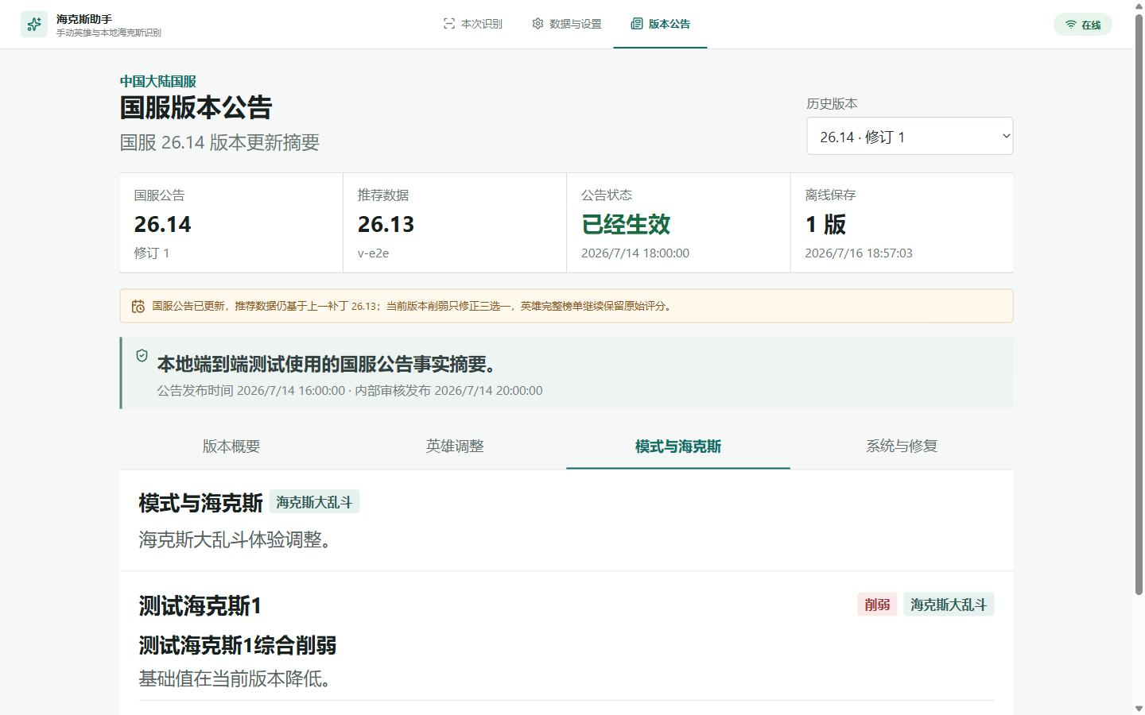Screen dimensions: 1145x715
Task: Click the 2026/7/14 18:00:00 timestamp
Action: [x=635, y=253]
